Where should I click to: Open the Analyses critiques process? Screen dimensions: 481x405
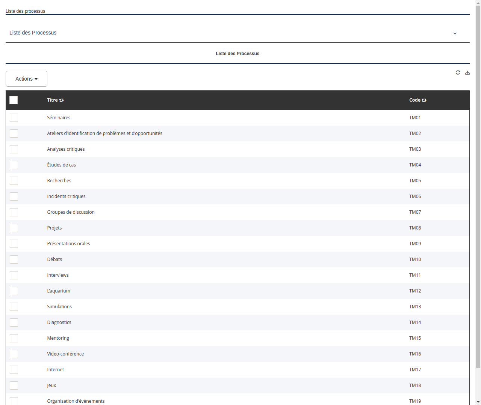click(x=66, y=149)
